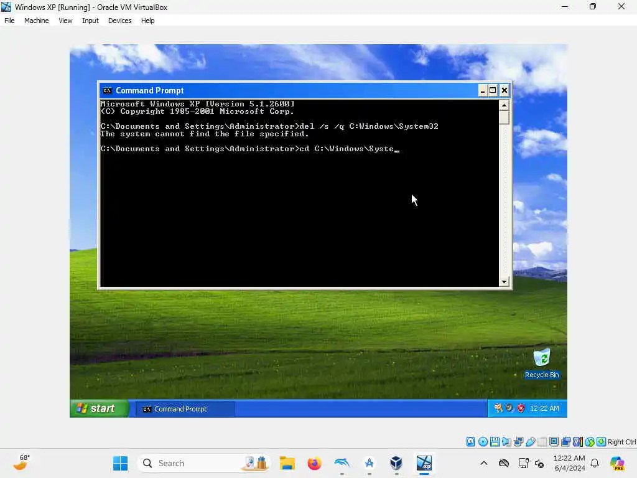The height and width of the screenshot is (478, 637).
Task: Click the host notification bell icon
Action: pyautogui.click(x=594, y=463)
